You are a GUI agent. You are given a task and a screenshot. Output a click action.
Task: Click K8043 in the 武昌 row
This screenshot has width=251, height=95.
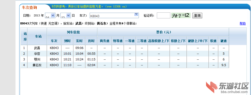(54, 48)
